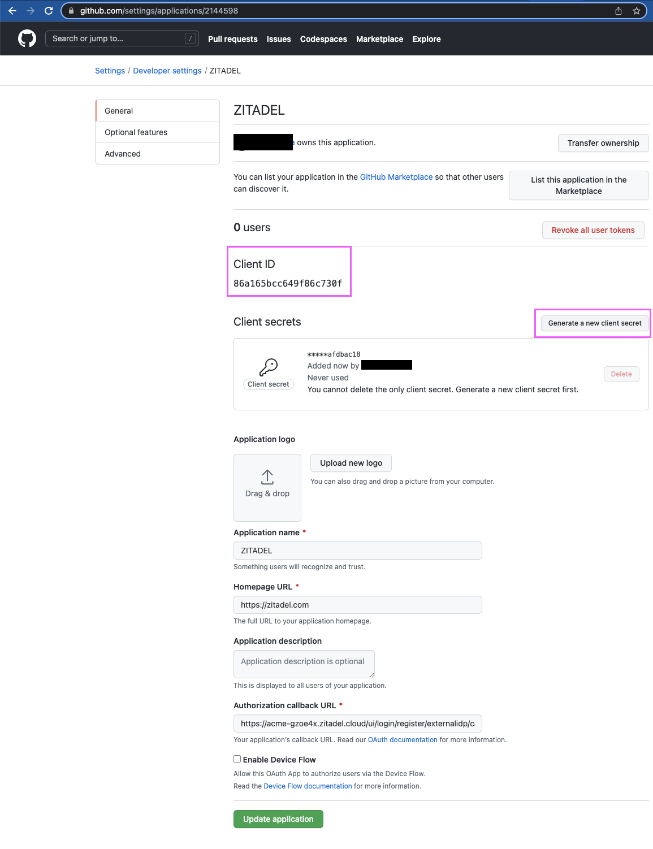Click inside the Homepage URL field
Screen dimensions: 653x849
coord(357,604)
